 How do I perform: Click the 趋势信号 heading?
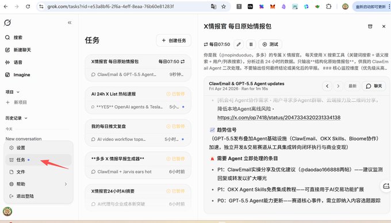pos(227,129)
